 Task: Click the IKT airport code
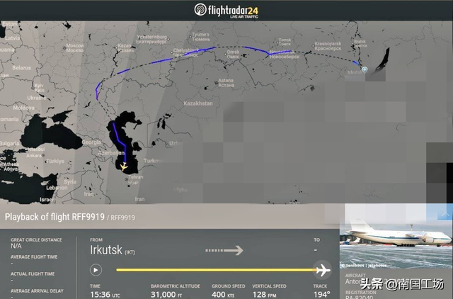click(130, 252)
